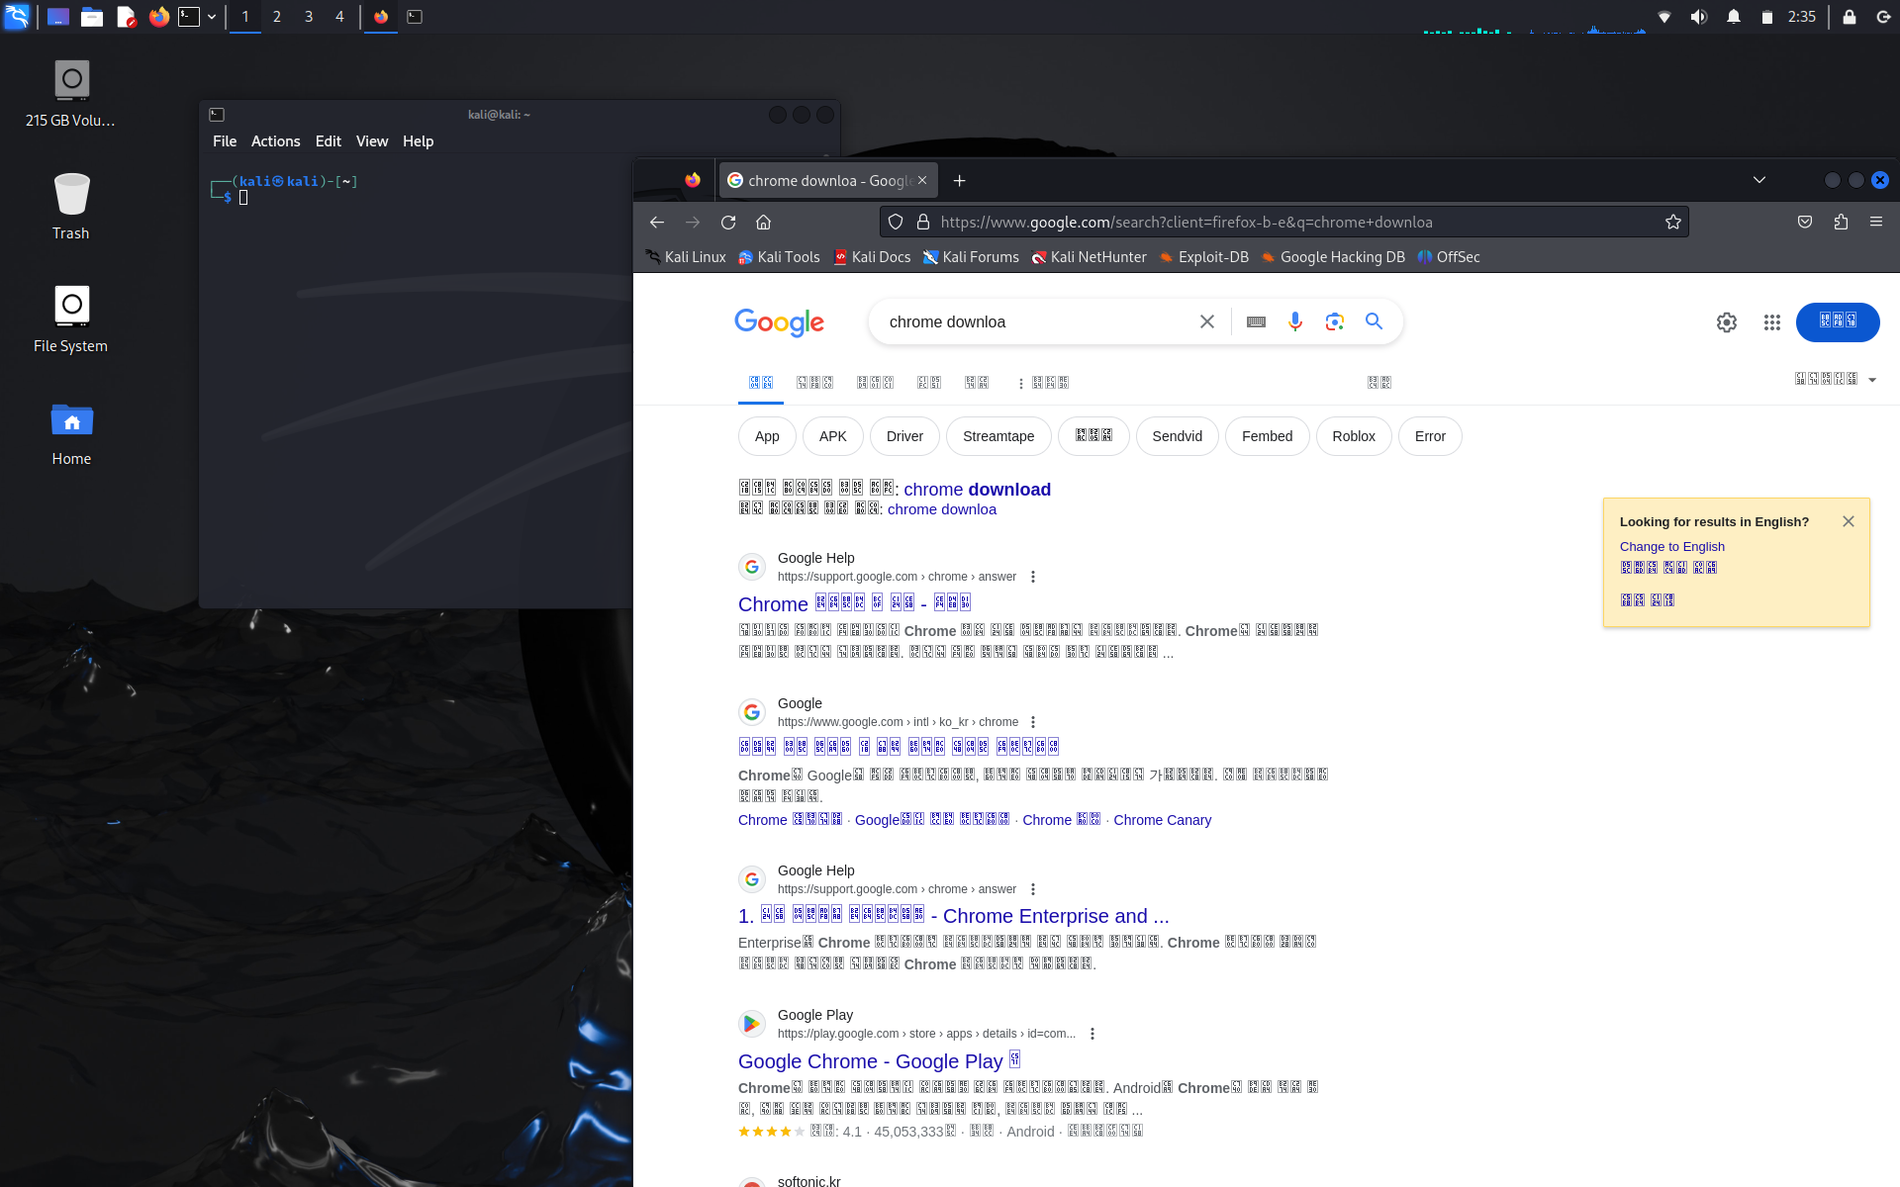Open options menu for Google Play result

pyautogui.click(x=1092, y=1034)
